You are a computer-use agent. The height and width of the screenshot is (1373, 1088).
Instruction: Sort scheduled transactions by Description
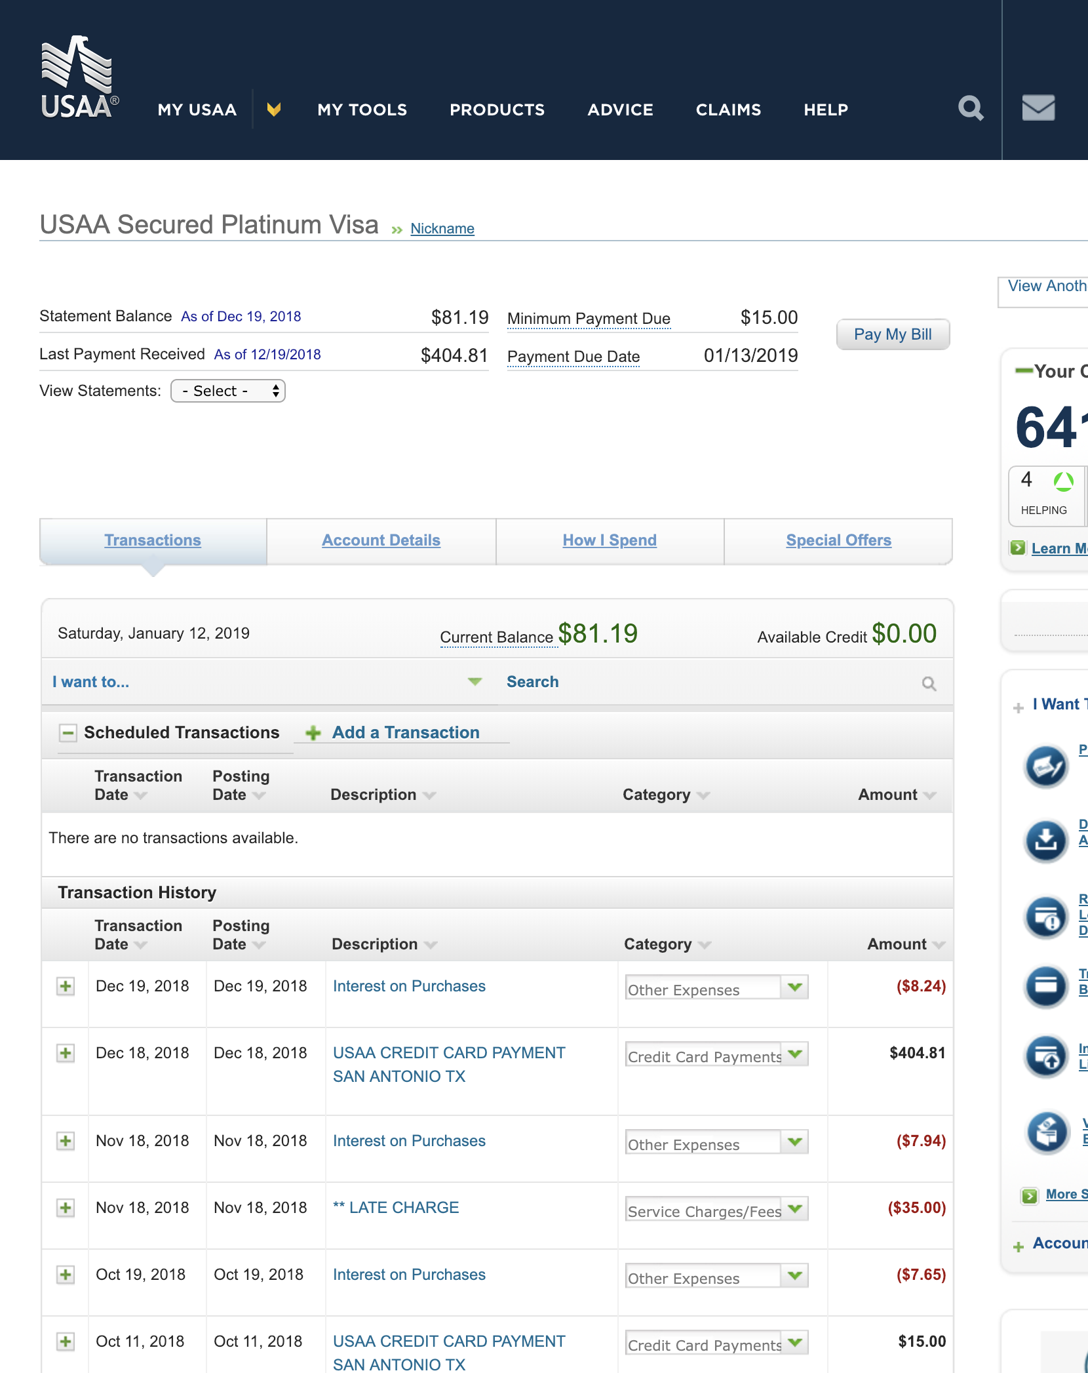tap(383, 795)
